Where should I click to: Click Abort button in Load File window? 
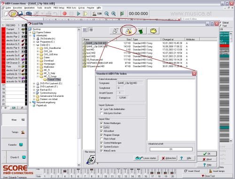207,159
